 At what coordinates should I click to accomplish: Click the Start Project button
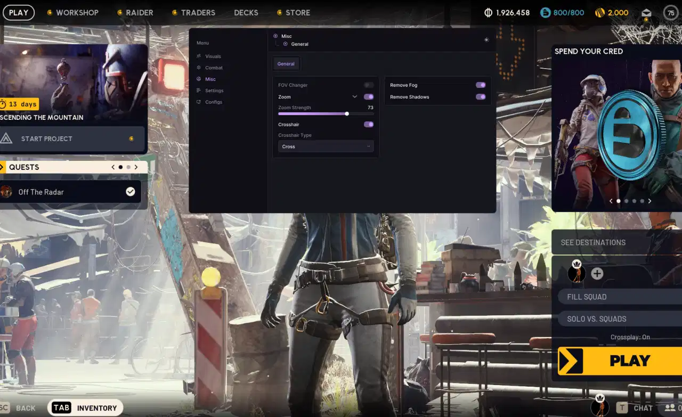72,138
